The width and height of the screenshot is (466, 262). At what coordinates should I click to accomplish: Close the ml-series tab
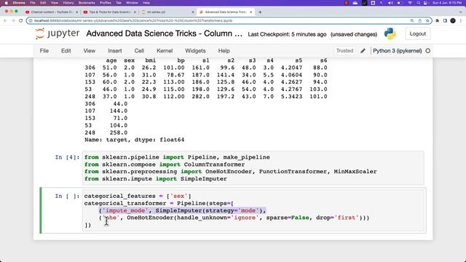click(x=192, y=12)
